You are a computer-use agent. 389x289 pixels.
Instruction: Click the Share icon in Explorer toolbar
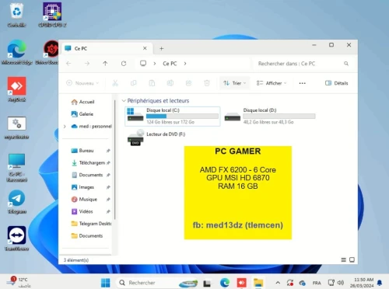[x=188, y=83]
